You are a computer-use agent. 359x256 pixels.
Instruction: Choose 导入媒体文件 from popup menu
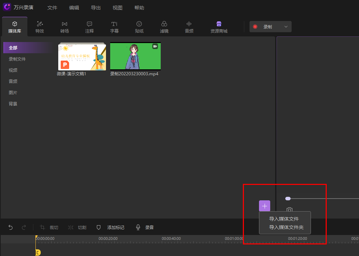(x=284, y=219)
